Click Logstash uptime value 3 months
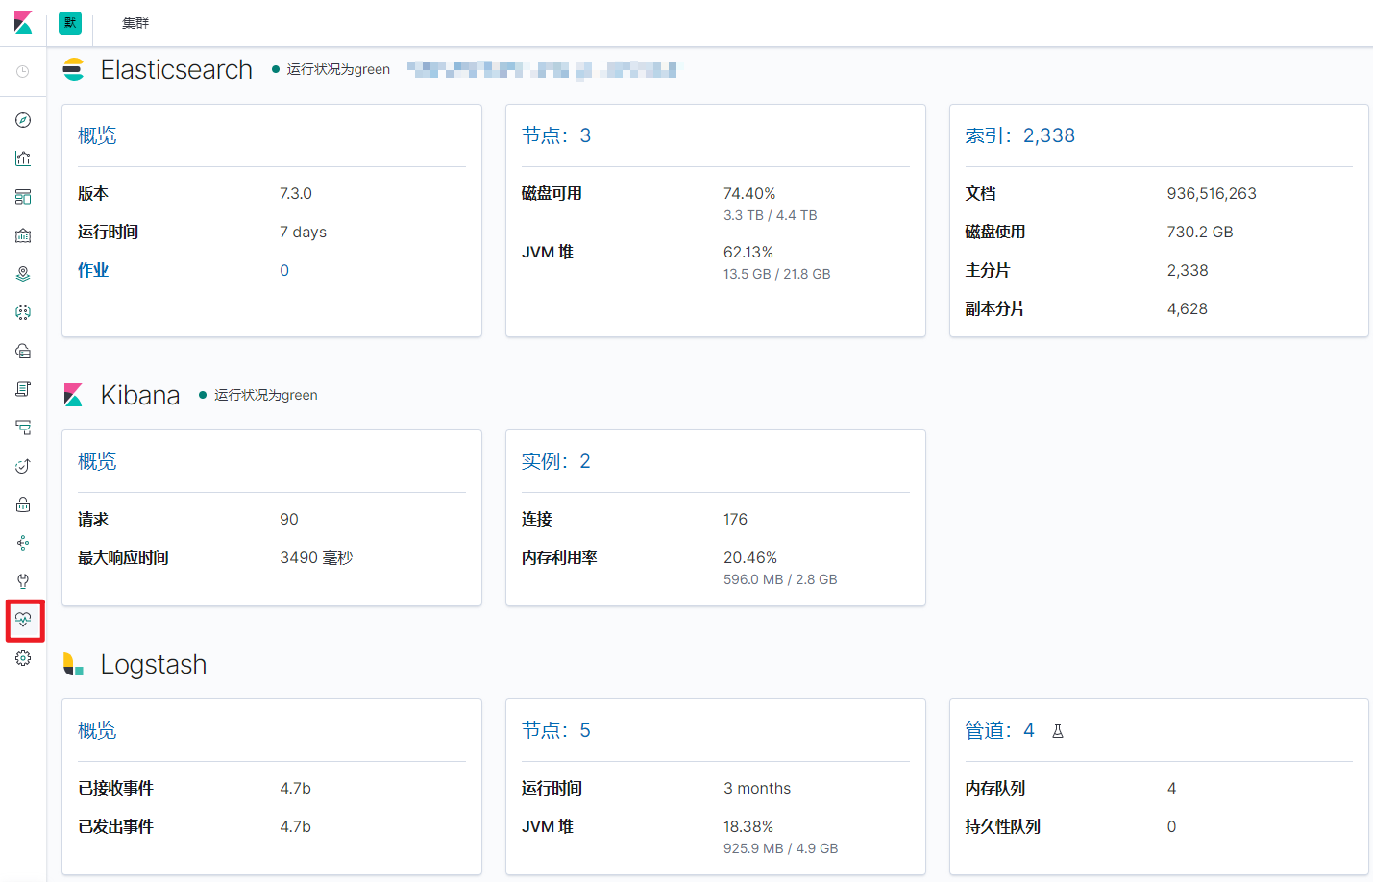The width and height of the screenshot is (1373, 882). tap(757, 788)
